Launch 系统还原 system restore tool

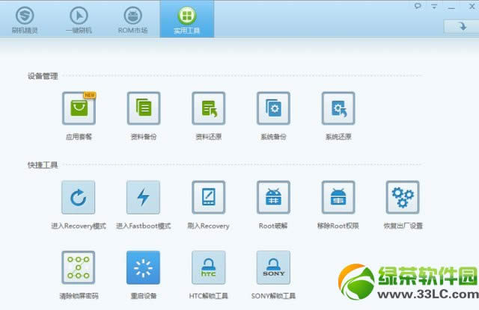(338, 109)
